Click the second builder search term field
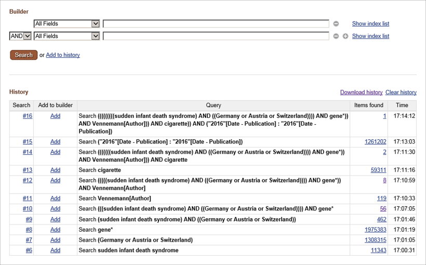 (216, 36)
